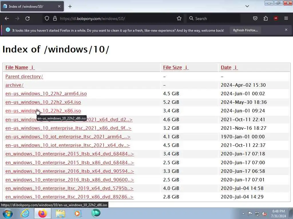Image resolution: width=293 pixels, height=219 pixels.
Task: Click the '2021-Nov-16 18:27' date cell
Action: tap(243, 128)
